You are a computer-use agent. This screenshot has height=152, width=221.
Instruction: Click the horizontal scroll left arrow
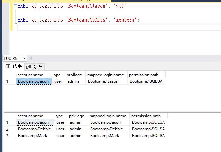(x=30, y=58)
